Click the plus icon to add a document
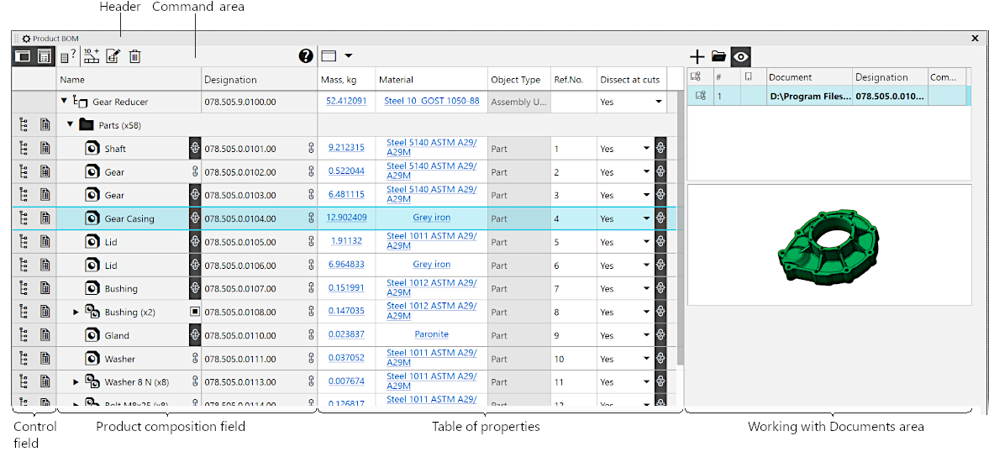This screenshot has height=452, width=989. [x=697, y=57]
